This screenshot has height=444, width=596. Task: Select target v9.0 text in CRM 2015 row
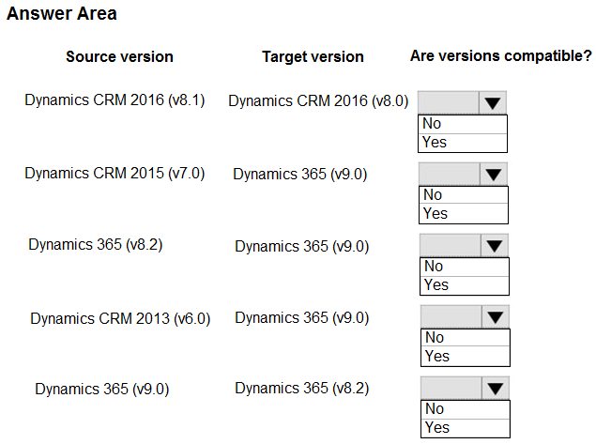tap(300, 174)
